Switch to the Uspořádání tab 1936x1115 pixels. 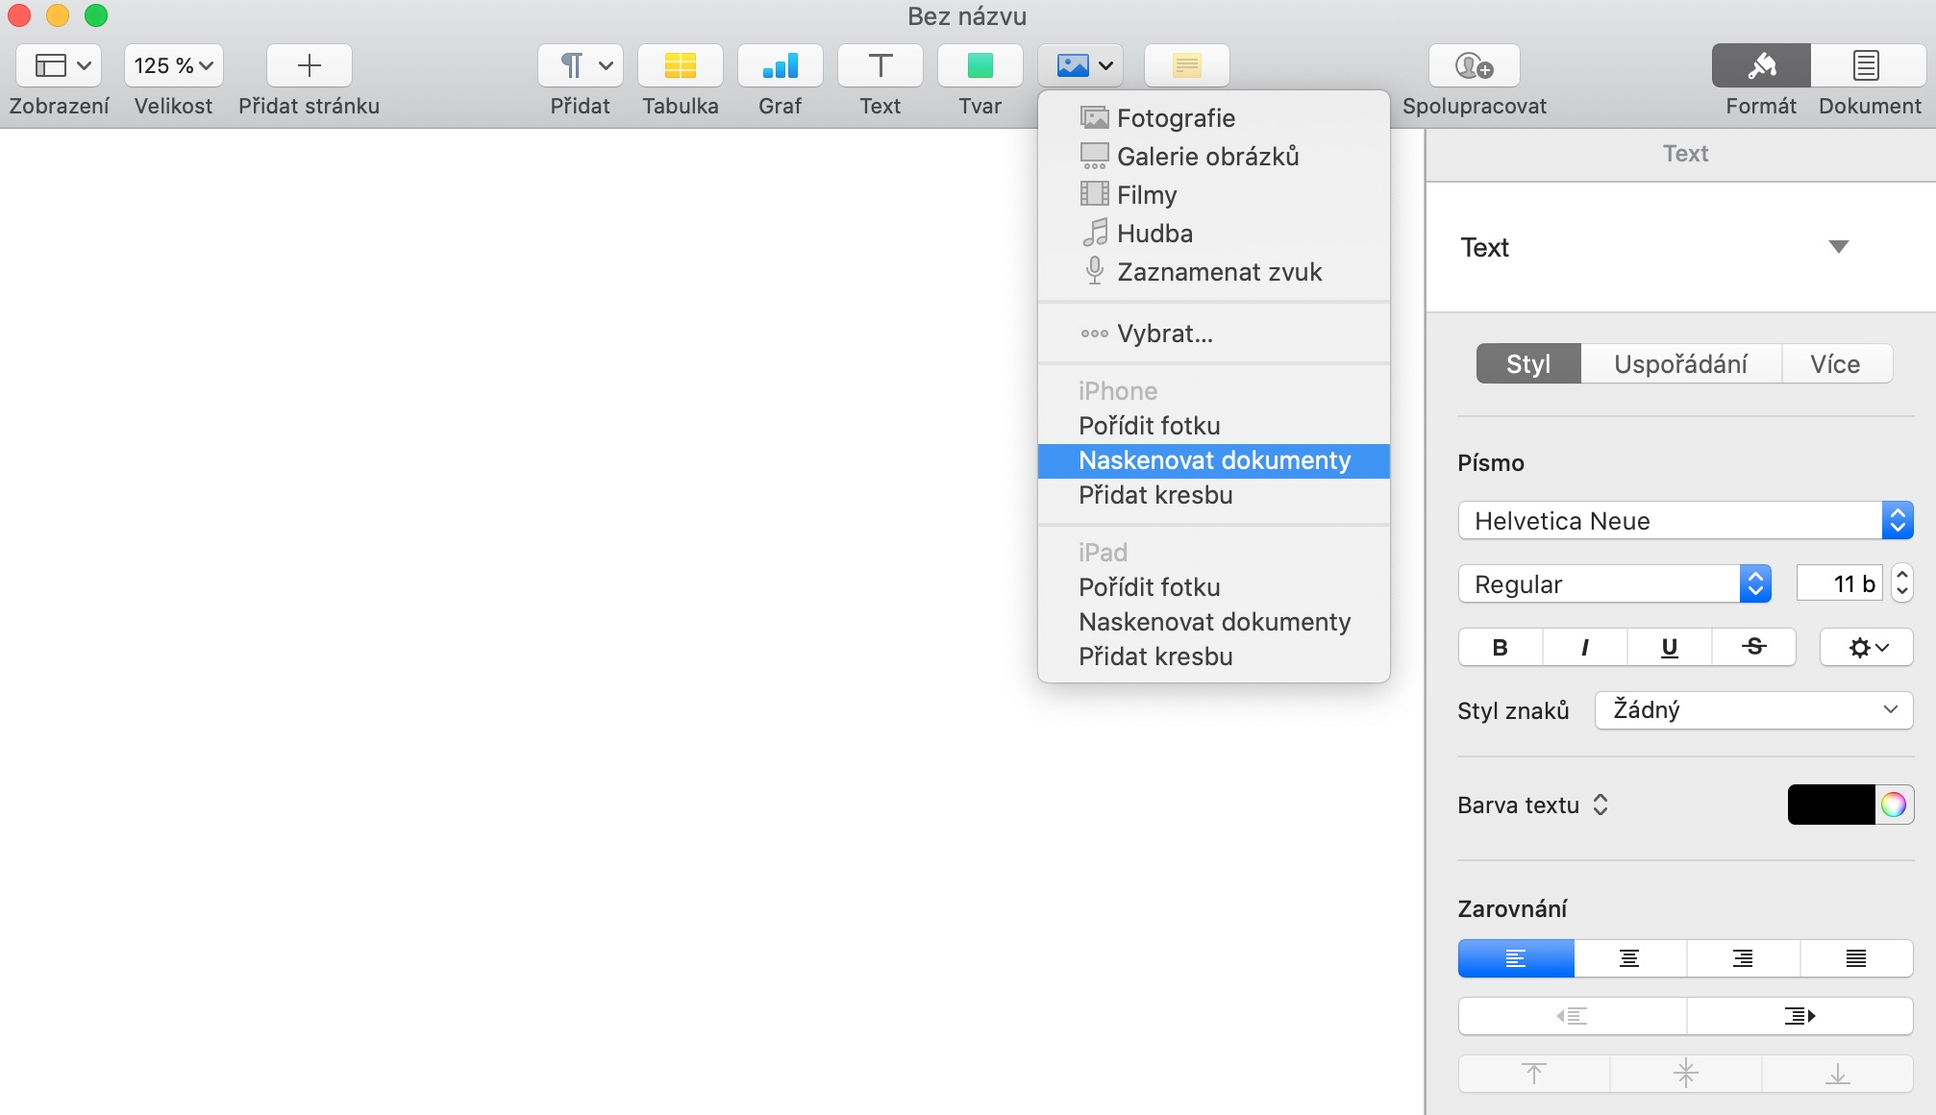click(1680, 363)
